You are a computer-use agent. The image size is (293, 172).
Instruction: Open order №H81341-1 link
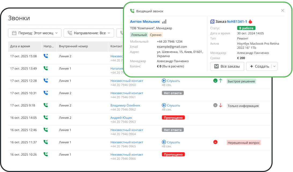(x=237, y=22)
